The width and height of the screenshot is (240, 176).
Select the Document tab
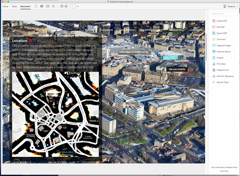25,6
